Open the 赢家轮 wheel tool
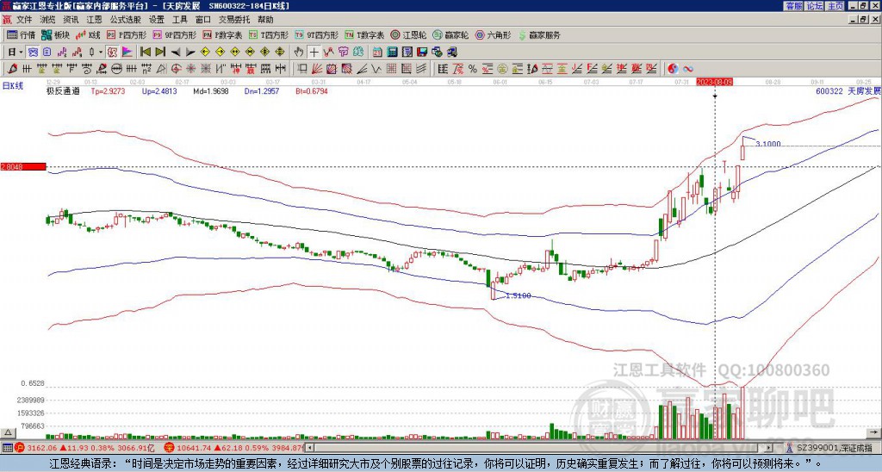This screenshot has height=472, width=882. click(x=451, y=34)
